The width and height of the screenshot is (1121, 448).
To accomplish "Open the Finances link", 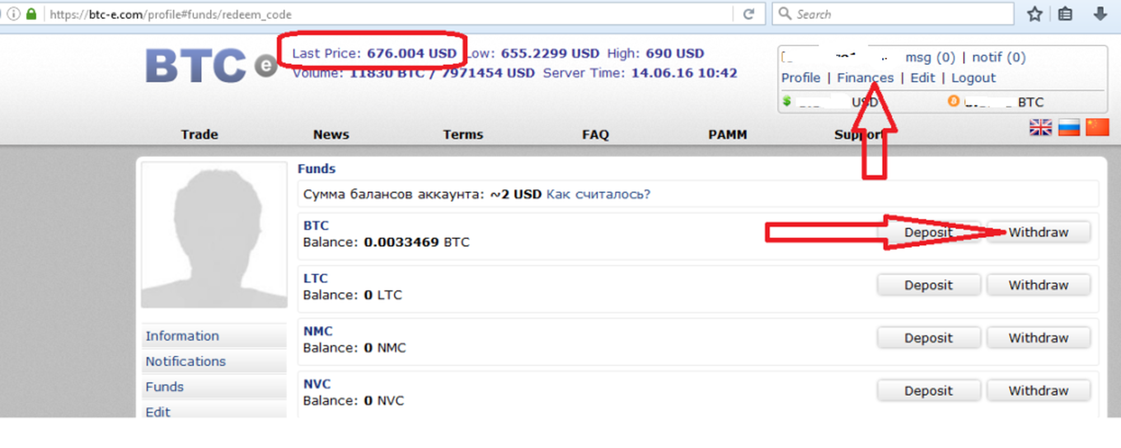I will pyautogui.click(x=865, y=78).
